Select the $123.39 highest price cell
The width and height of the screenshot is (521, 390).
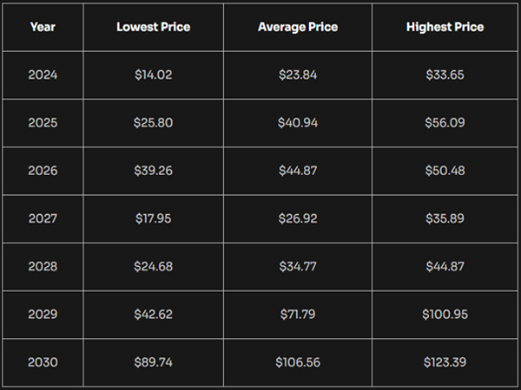click(x=445, y=362)
